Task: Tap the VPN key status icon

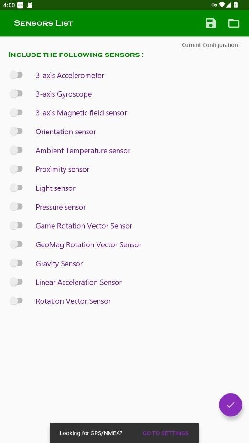Action: (214, 5)
